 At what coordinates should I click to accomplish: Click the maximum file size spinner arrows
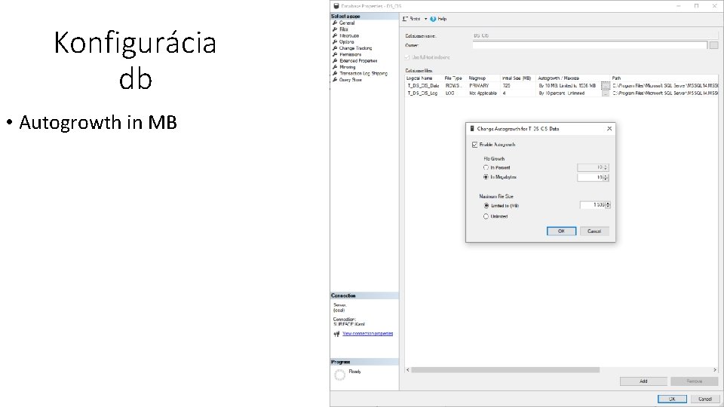(608, 205)
